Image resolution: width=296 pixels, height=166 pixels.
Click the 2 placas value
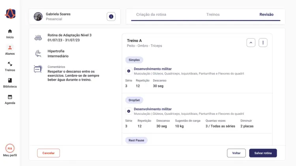click(x=247, y=126)
